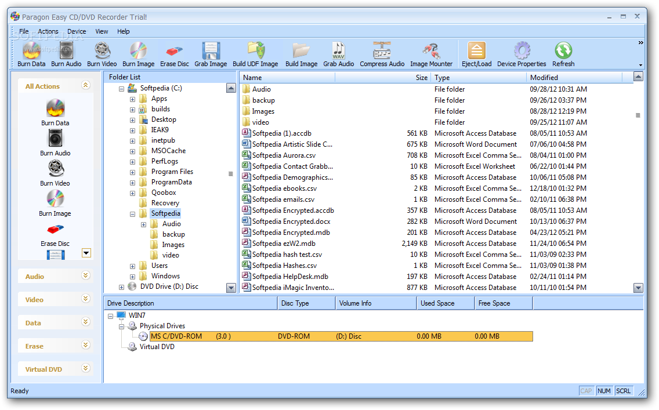Click the Free Space column header
The image size is (659, 410).
[x=504, y=303]
